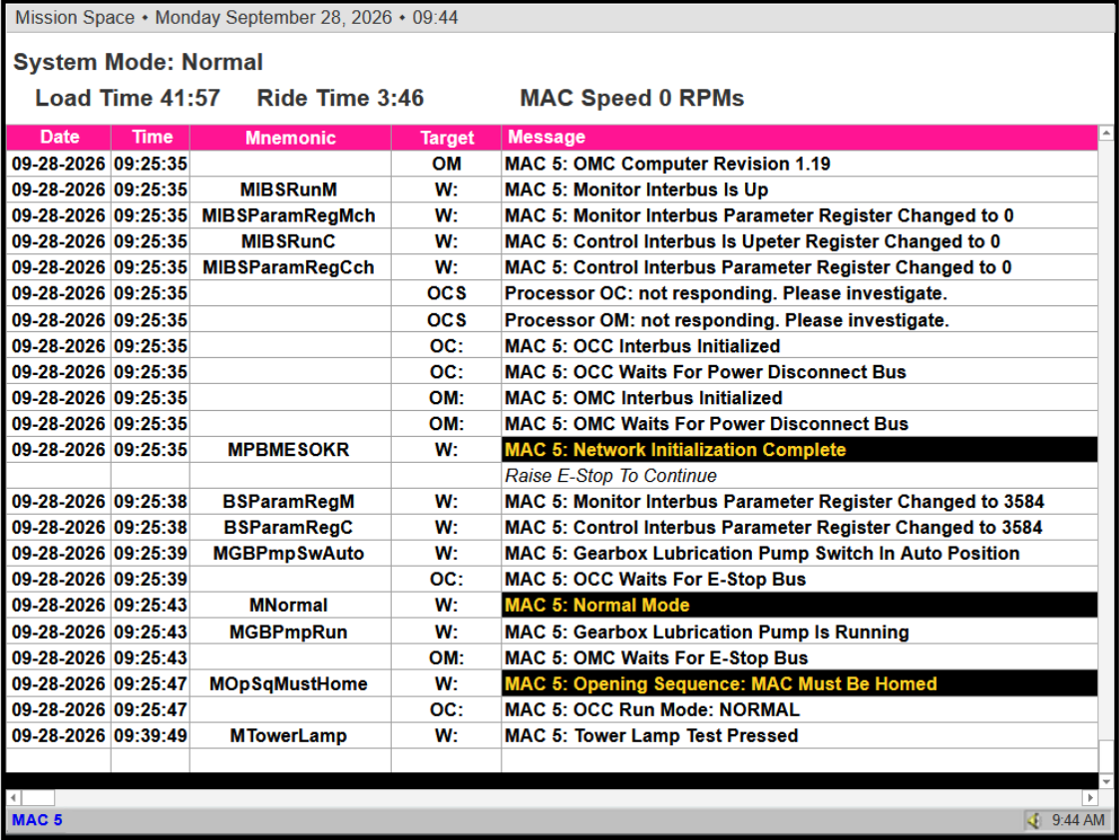The width and height of the screenshot is (1119, 840).
Task: Click the vertical scrollbar up arrow
Action: click(x=1105, y=133)
